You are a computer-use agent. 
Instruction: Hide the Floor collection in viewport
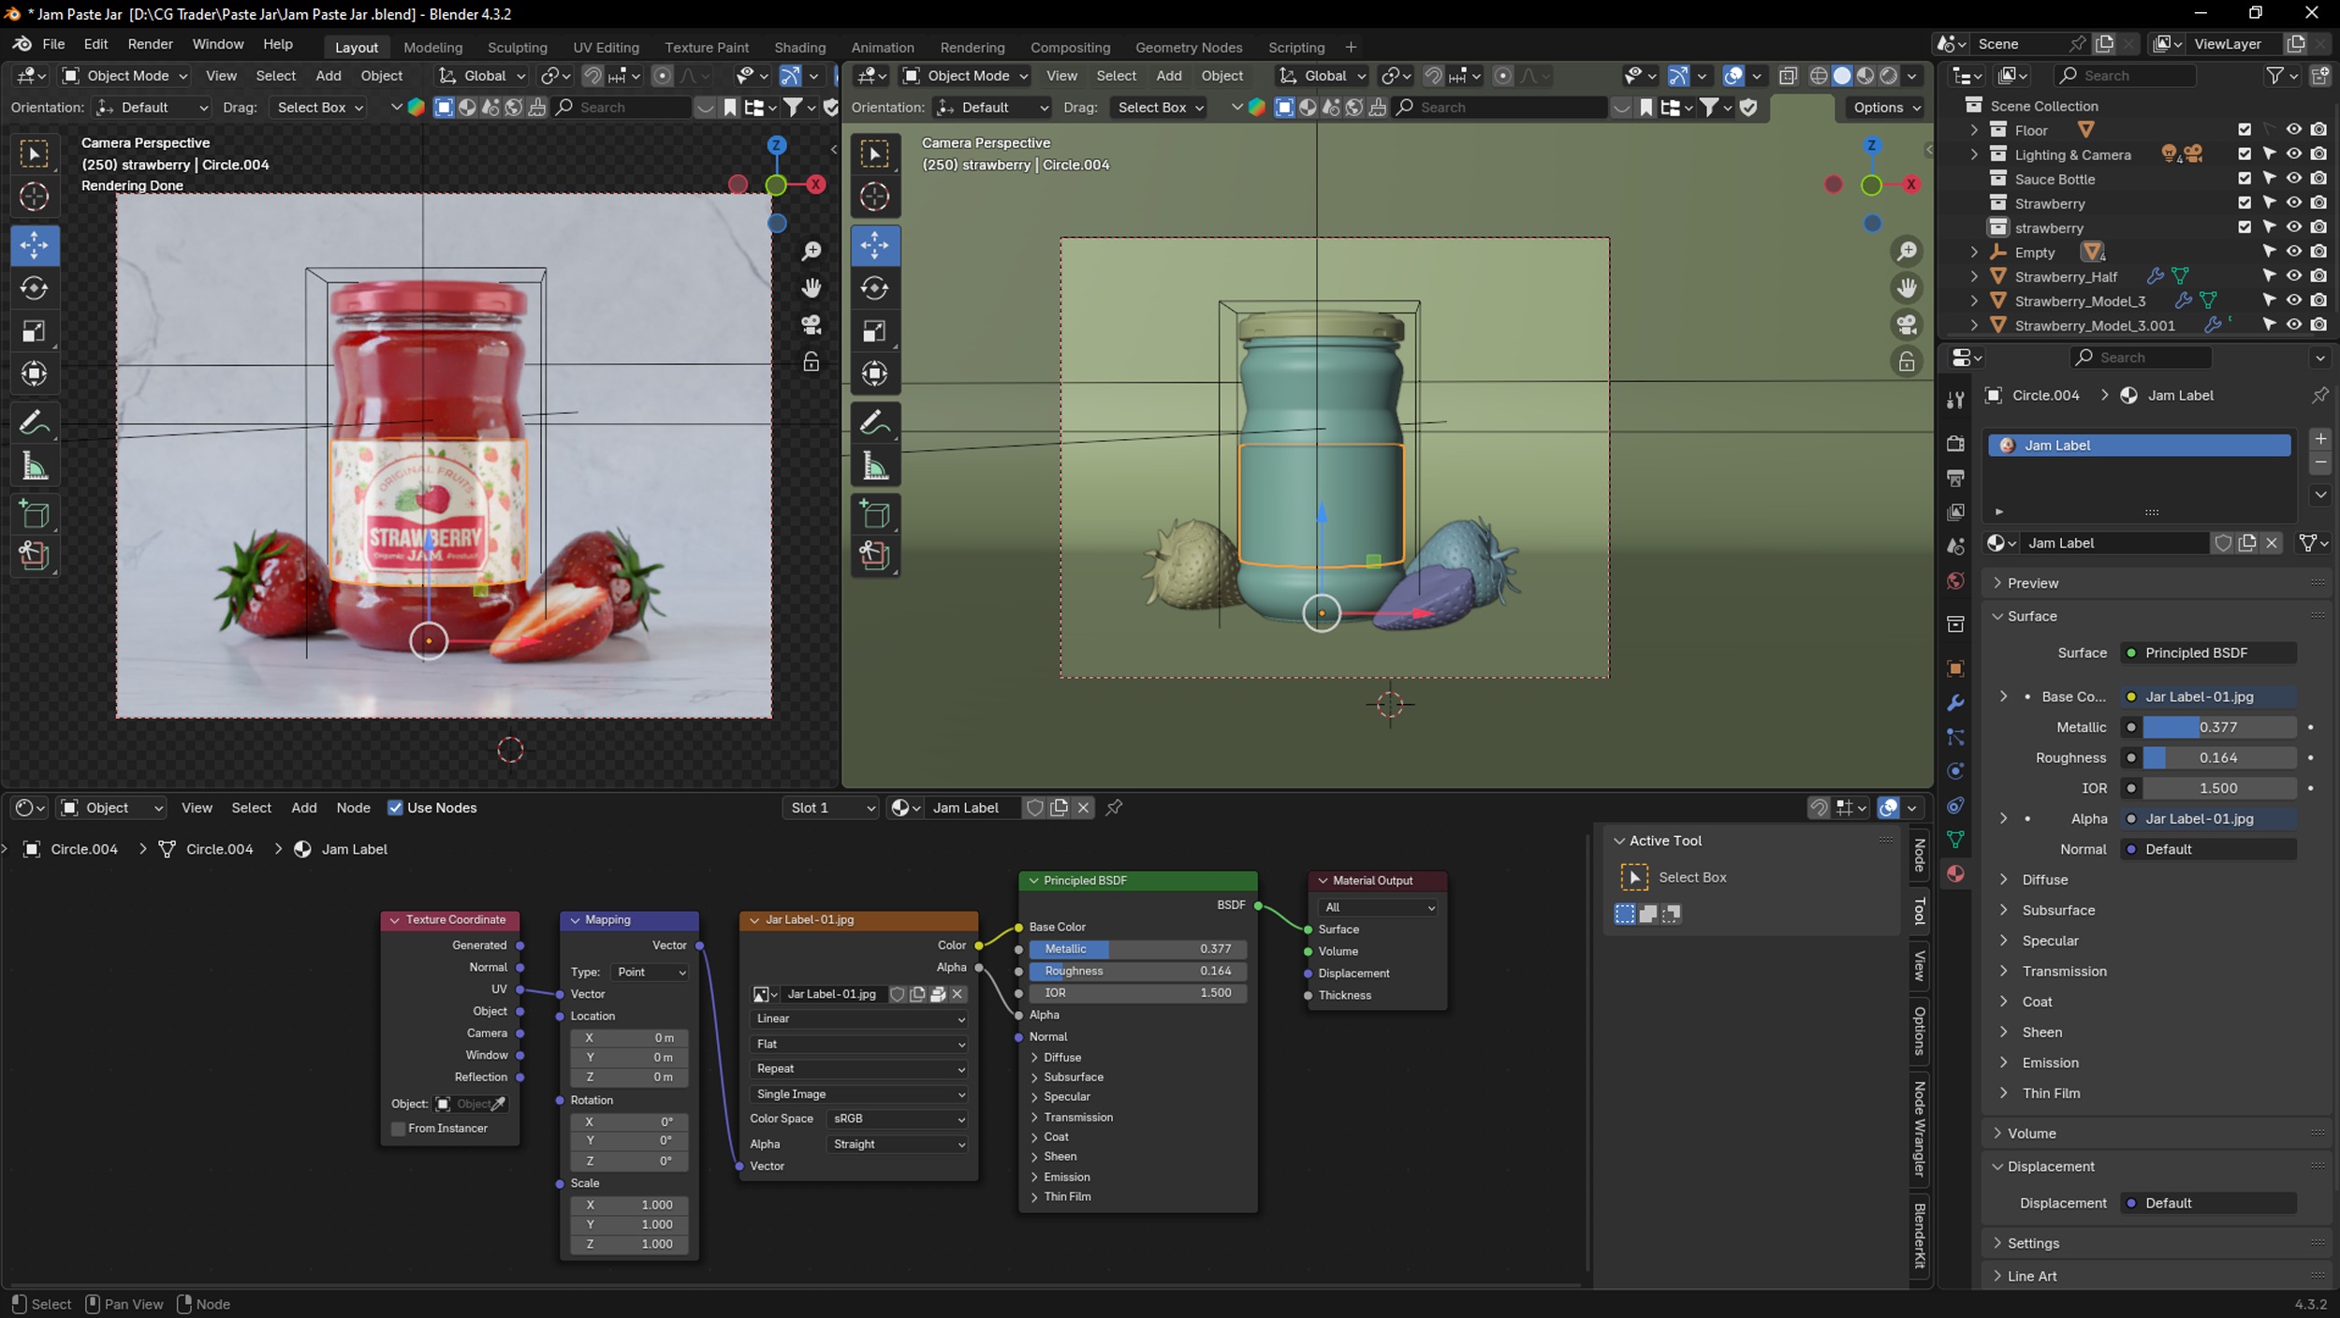(x=2293, y=130)
